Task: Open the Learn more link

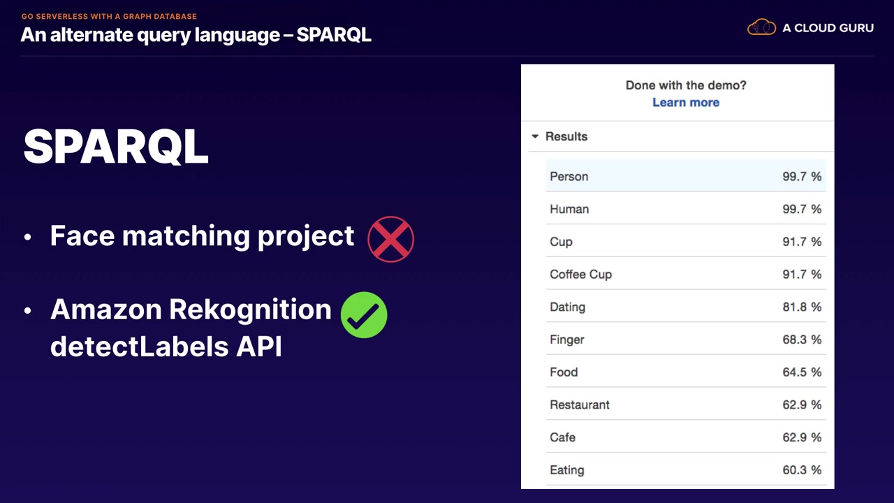Action: click(685, 102)
